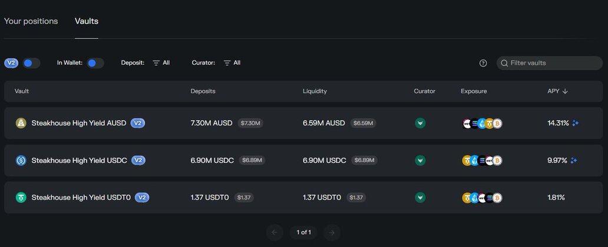The image size is (608, 247).
Task: Click exposure icons in USDT0 vault row
Action: pos(482,198)
